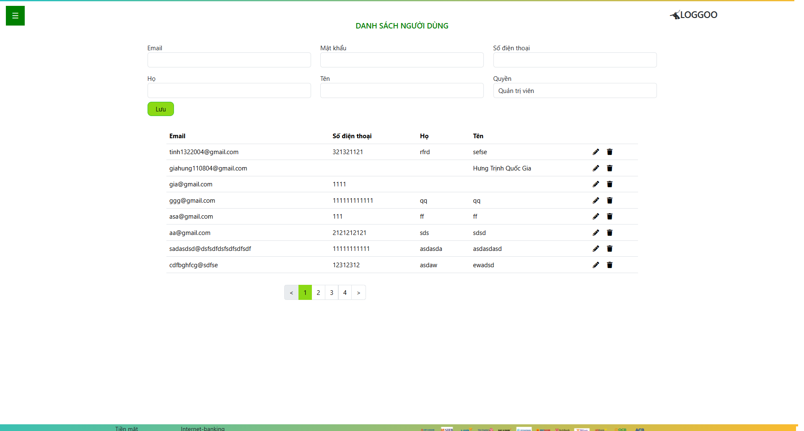This screenshot has width=804, height=431.
Task: Go to page 2 of users
Action: [x=318, y=292]
